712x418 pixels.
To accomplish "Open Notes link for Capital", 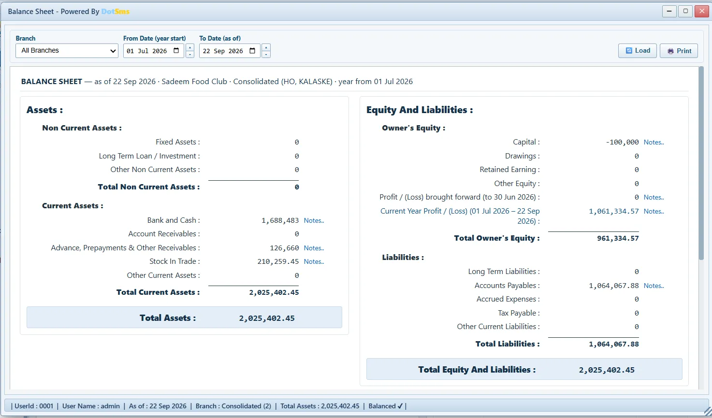I will click(654, 142).
